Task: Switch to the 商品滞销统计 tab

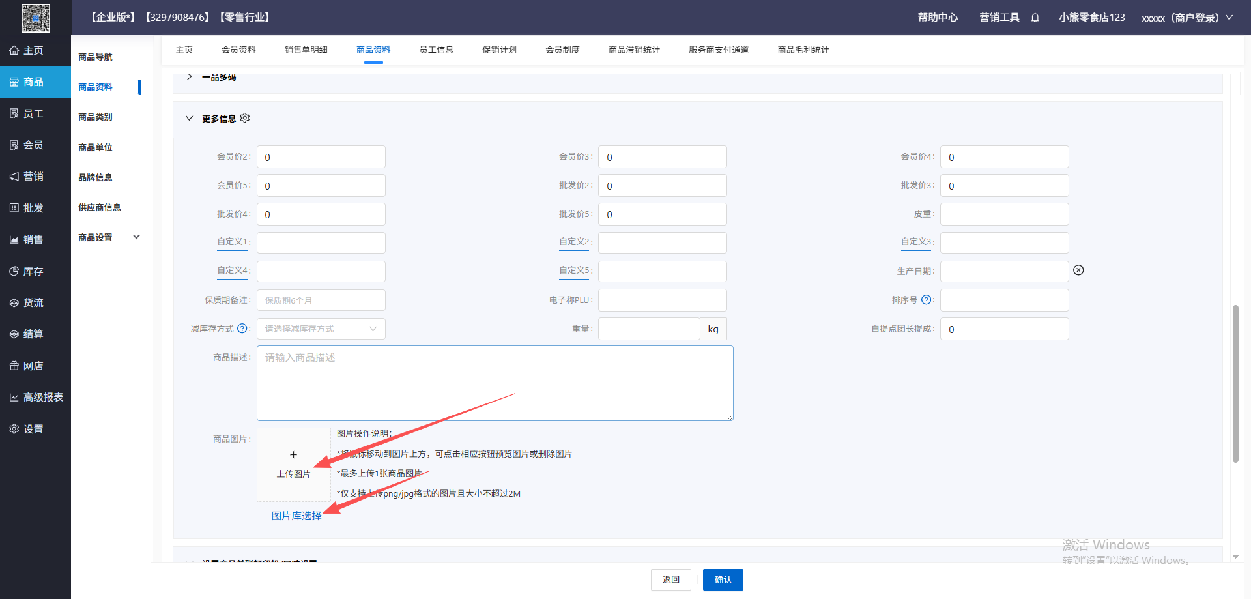Action: 633,50
